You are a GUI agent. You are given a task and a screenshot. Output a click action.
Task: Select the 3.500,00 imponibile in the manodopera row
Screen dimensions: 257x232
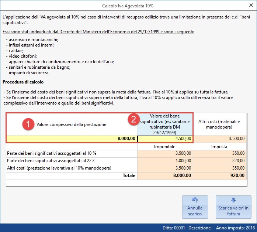click(x=165, y=168)
